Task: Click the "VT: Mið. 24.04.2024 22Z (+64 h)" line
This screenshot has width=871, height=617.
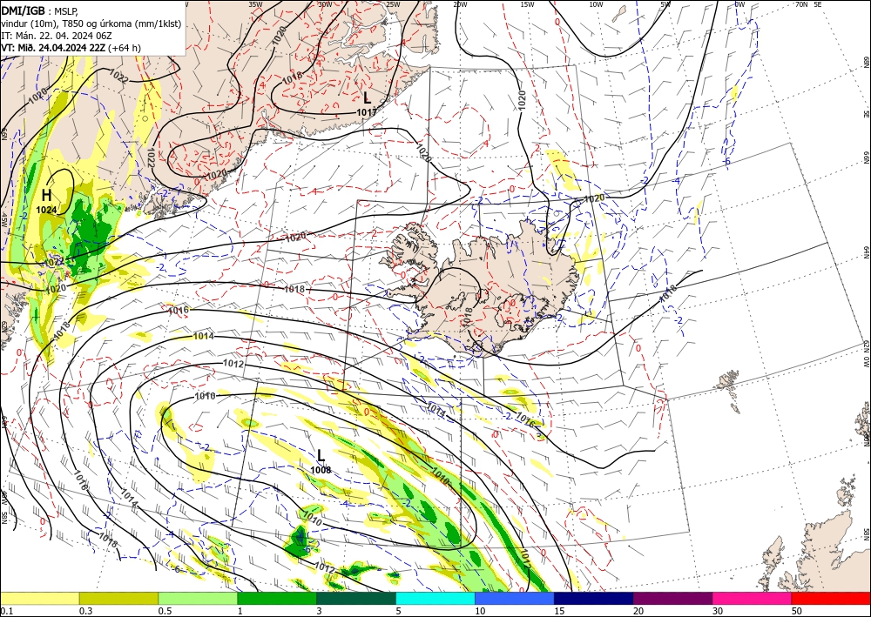Action: click(x=71, y=48)
